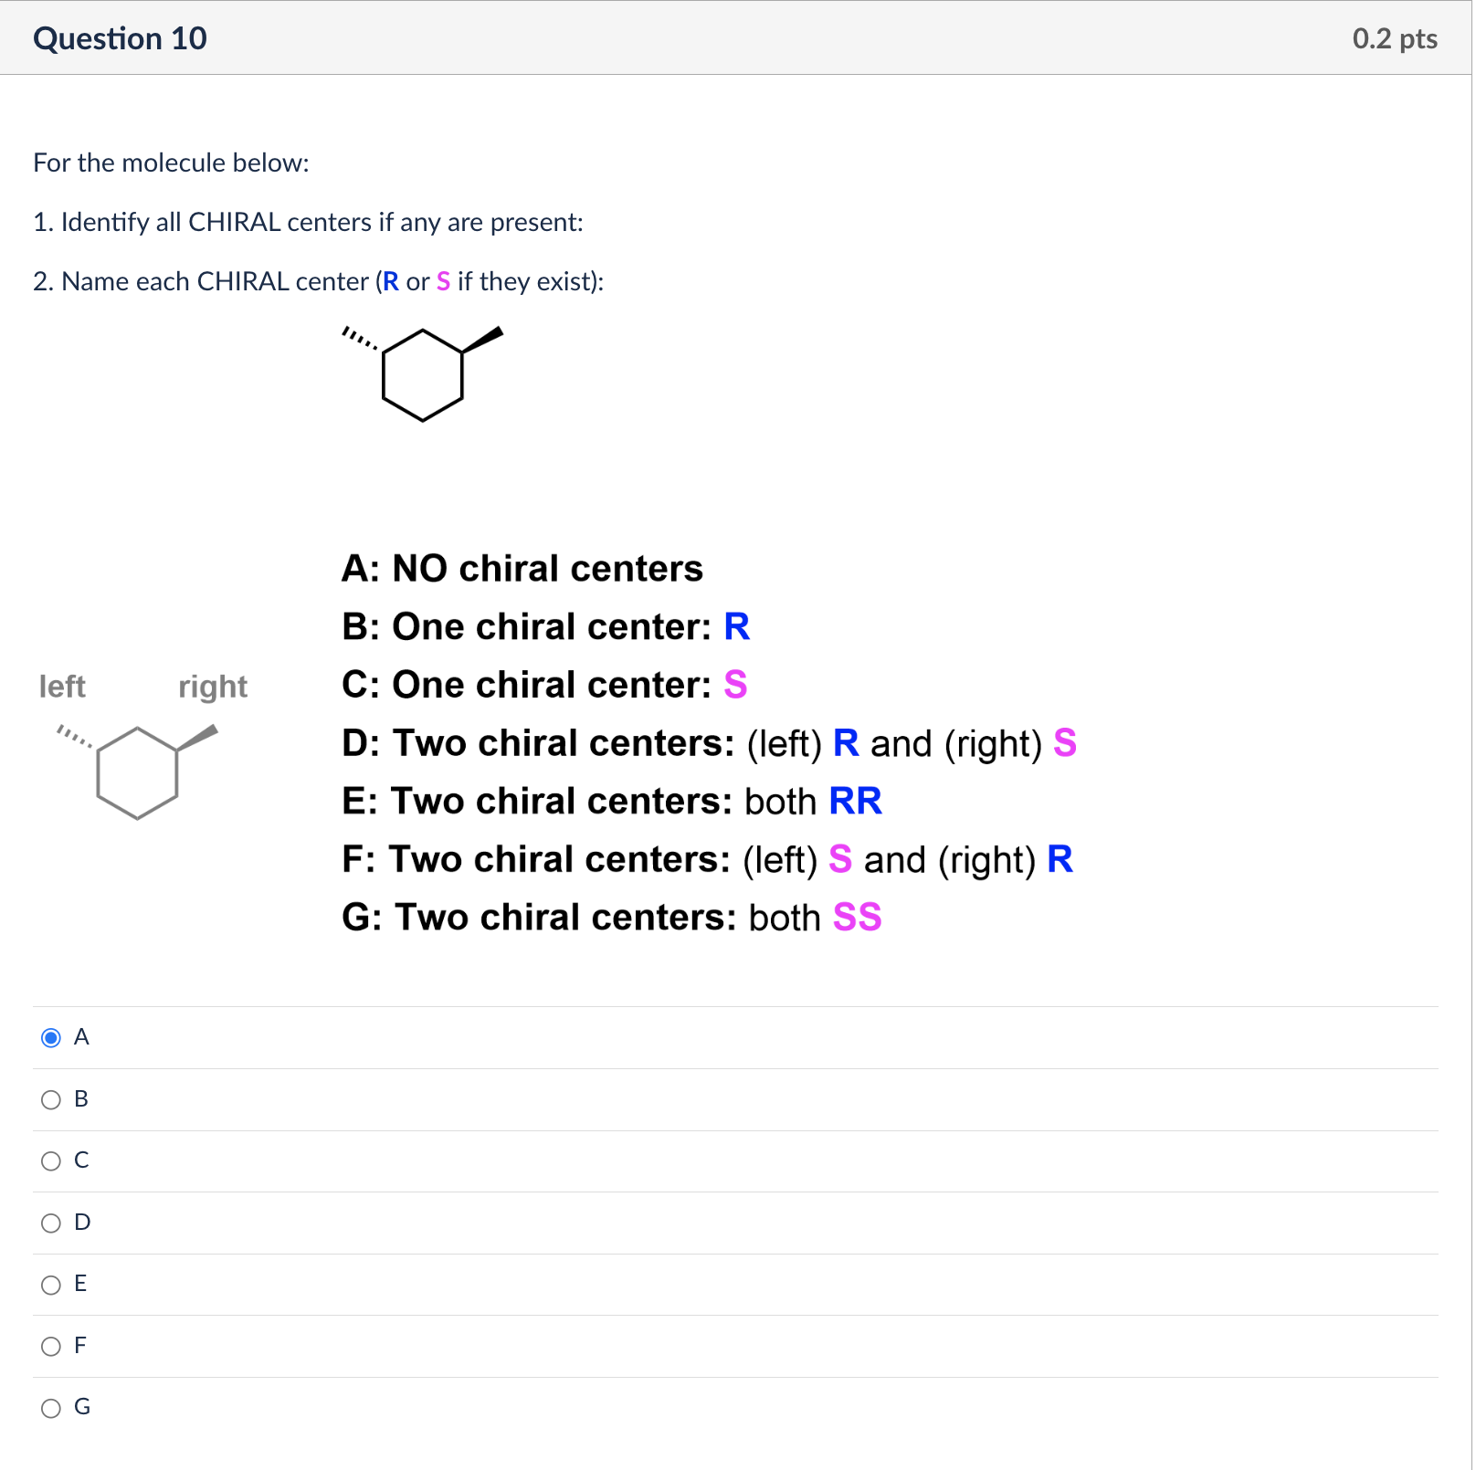Click the Question 10 header
This screenshot has height=1470, width=1476.
click(120, 38)
